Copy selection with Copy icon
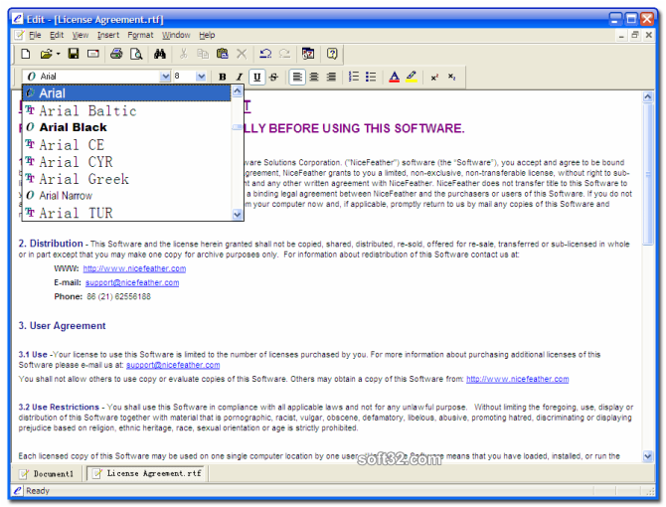666x507 pixels. tap(203, 54)
